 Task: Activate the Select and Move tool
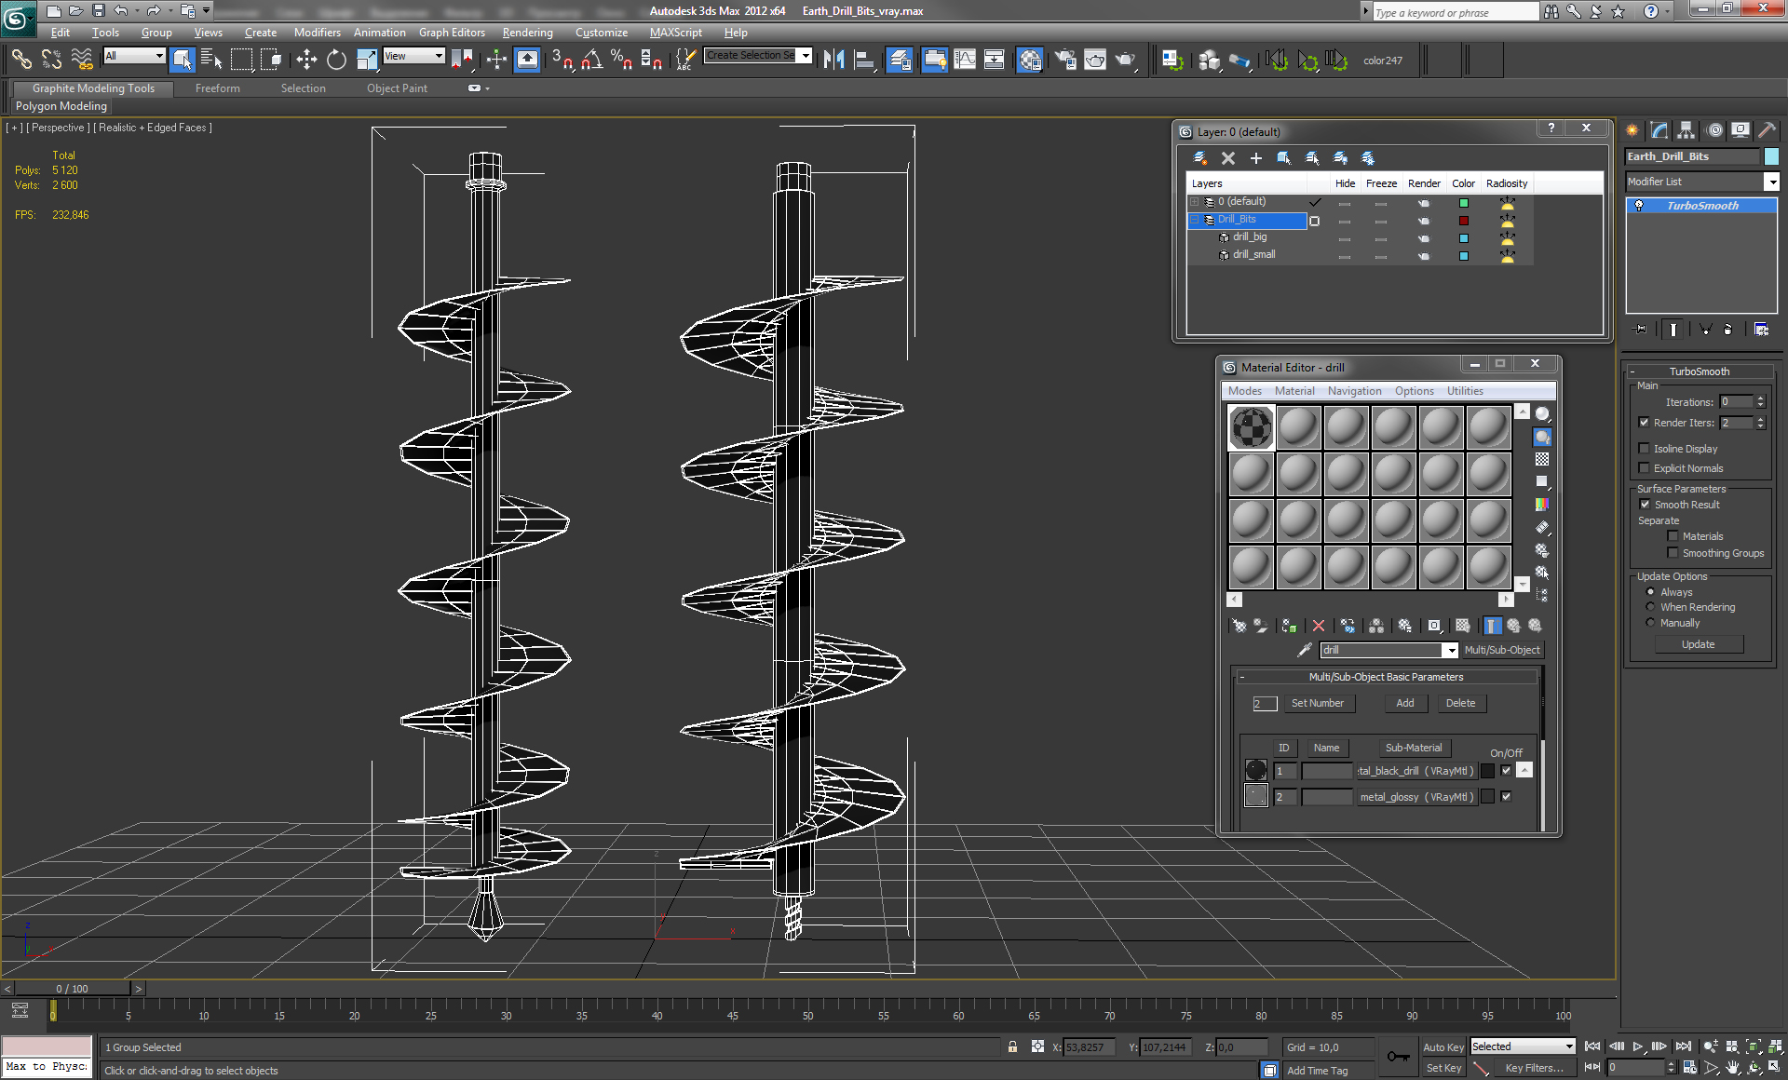[x=306, y=60]
